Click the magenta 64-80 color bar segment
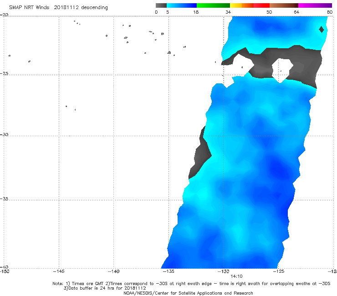Image resolution: width=337 pixels, height=296 pixels. (x=315, y=5)
